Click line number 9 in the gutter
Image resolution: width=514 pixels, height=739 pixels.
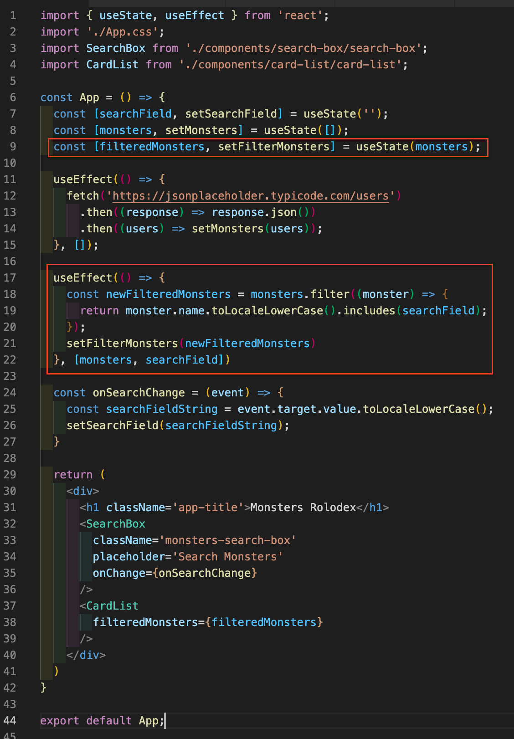point(13,147)
